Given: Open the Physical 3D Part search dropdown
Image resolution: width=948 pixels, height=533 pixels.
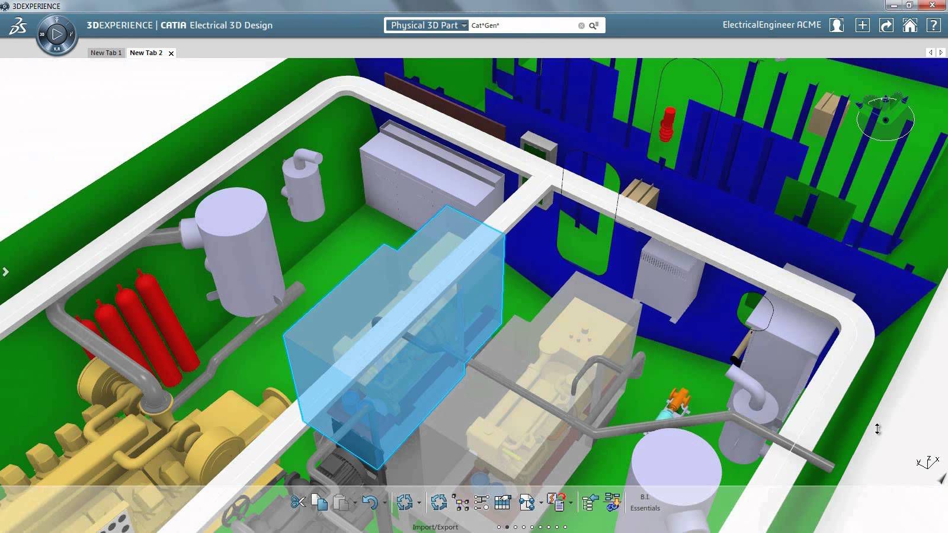Looking at the screenshot, I should click(x=464, y=25).
